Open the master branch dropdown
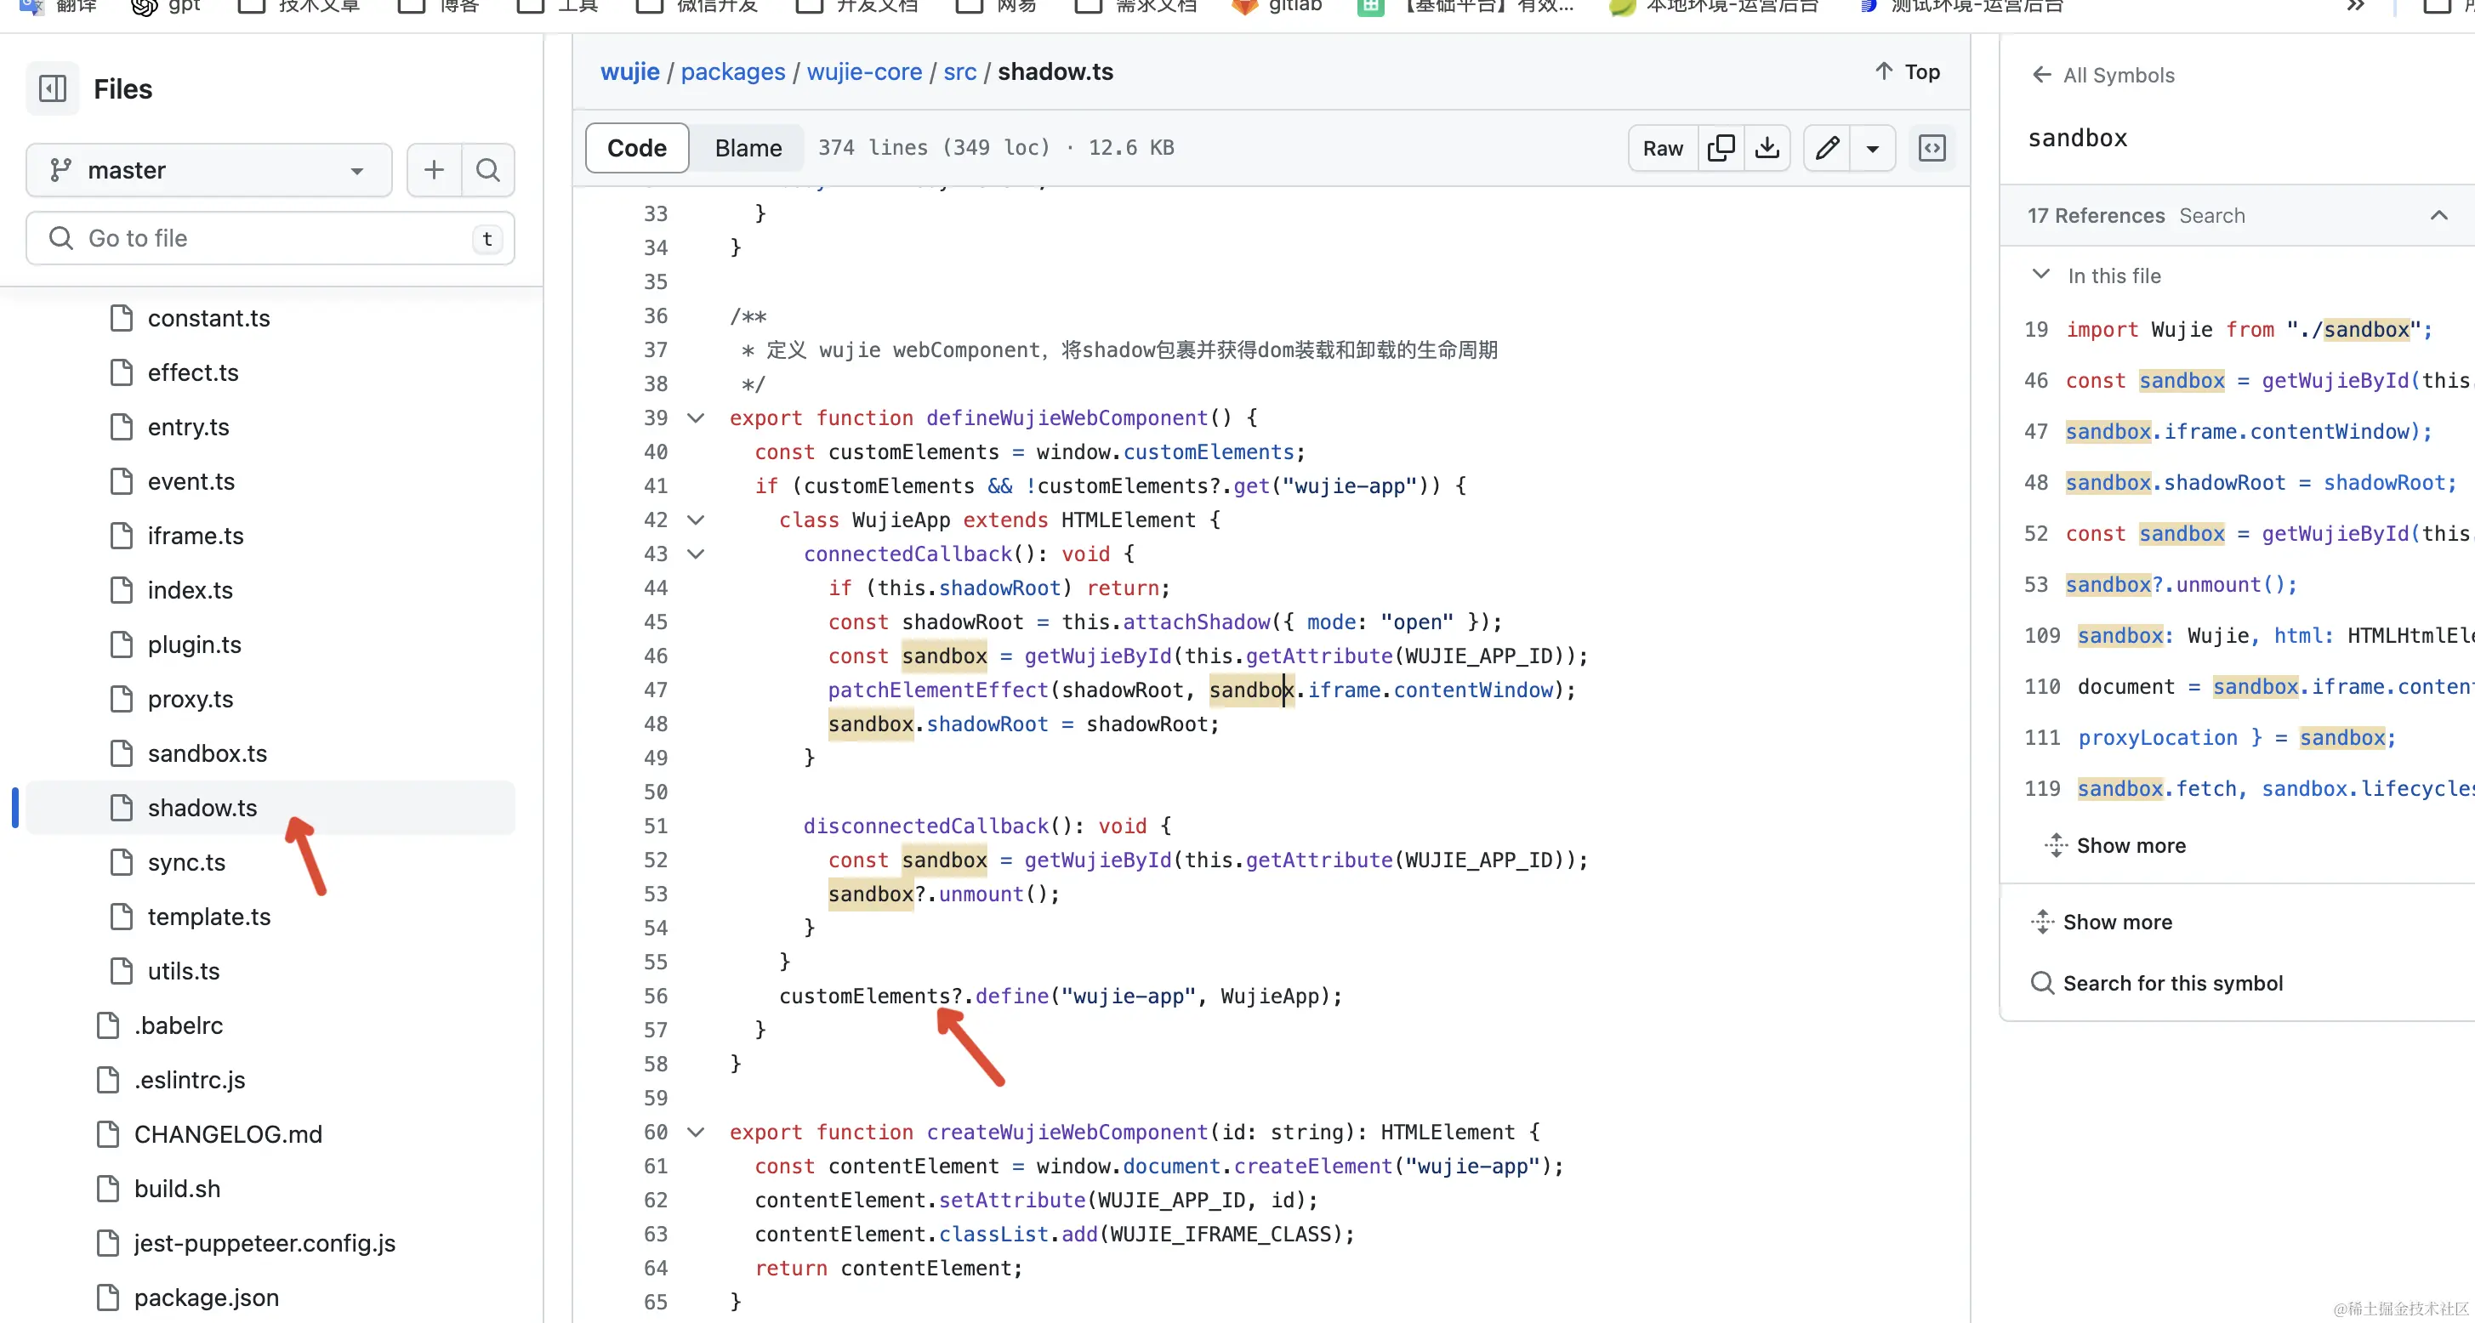 [x=208, y=170]
